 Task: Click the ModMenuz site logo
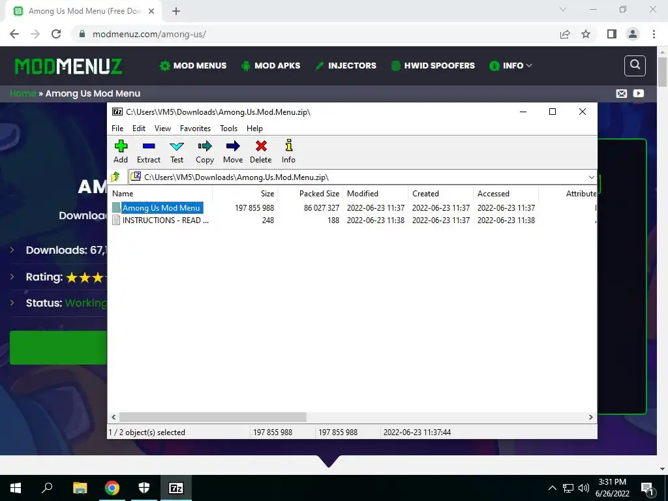coord(68,66)
